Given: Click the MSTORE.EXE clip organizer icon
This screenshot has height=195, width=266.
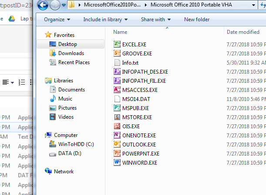Looking at the screenshot, I should [117, 117].
